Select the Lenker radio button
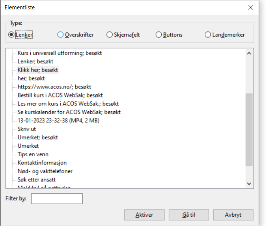This screenshot has width=271, height=226. 11,34
